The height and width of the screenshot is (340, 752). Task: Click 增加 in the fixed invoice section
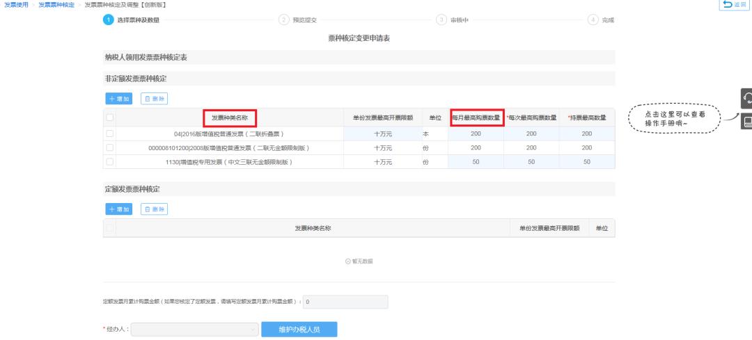pos(118,209)
